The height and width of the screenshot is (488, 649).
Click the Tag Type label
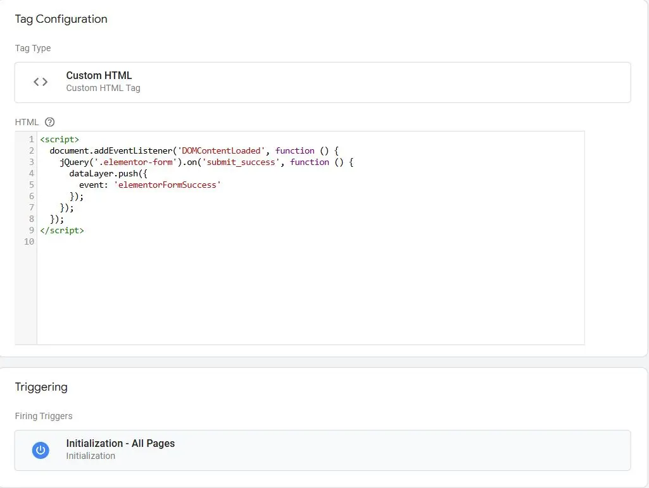coord(33,48)
